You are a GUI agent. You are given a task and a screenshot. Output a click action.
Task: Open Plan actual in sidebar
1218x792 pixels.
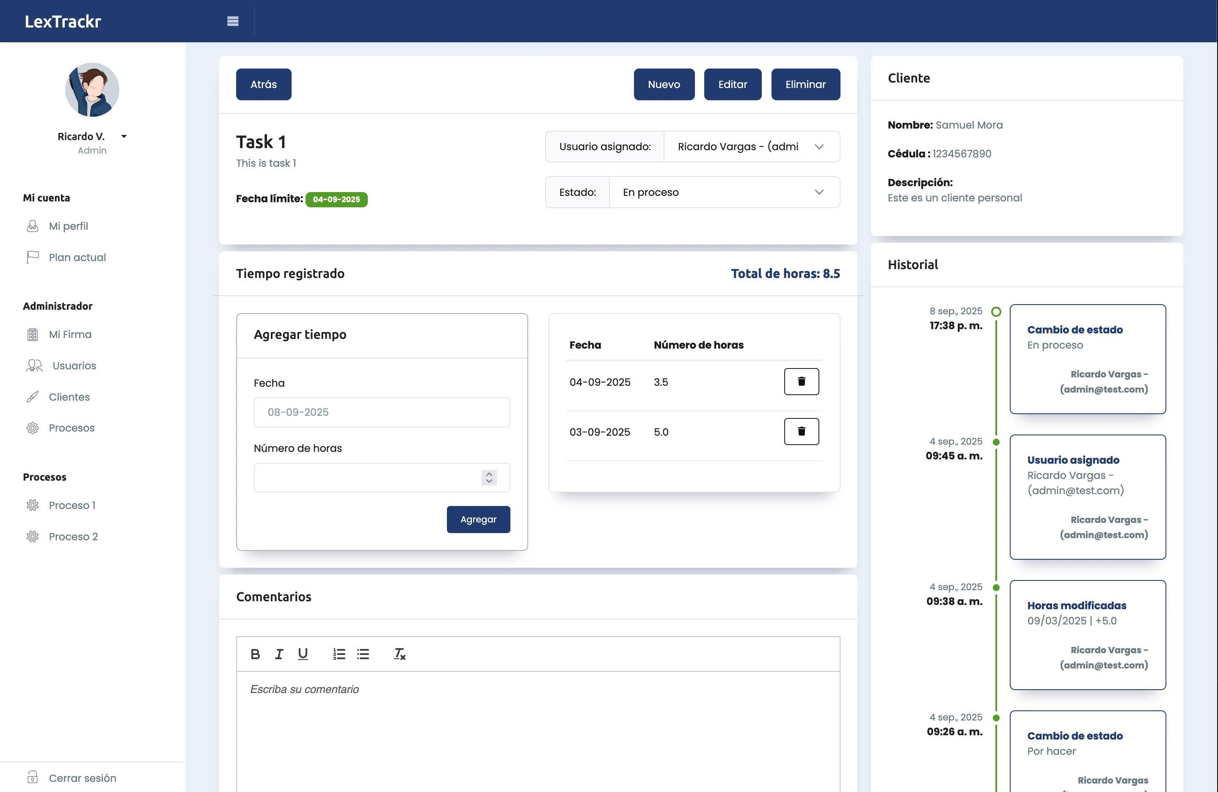pos(77,257)
